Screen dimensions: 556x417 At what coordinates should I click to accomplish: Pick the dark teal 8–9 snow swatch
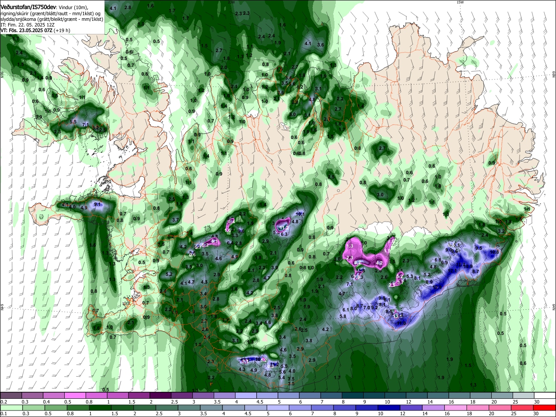click(x=352, y=395)
